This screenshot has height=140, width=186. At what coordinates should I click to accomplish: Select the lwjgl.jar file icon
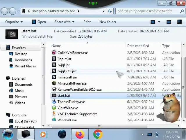coord(54,65)
